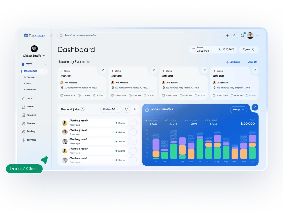Expand Recent jobs with the arrow icon

[x=135, y=109]
